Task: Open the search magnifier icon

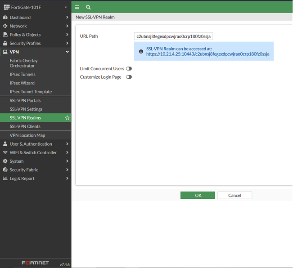Action: tap(88, 7)
